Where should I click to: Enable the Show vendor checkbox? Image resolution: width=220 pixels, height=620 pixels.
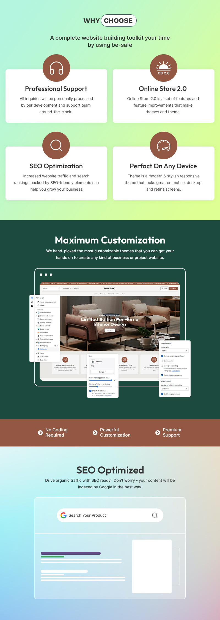coord(162,361)
